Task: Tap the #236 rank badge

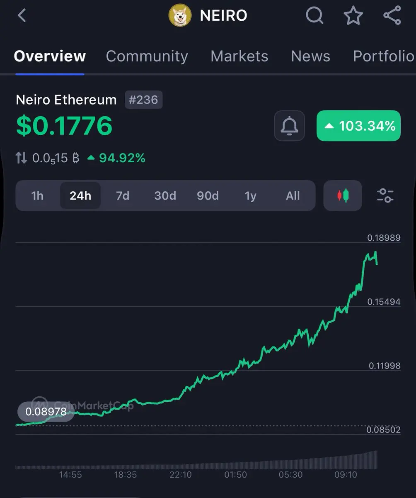Action: (144, 100)
